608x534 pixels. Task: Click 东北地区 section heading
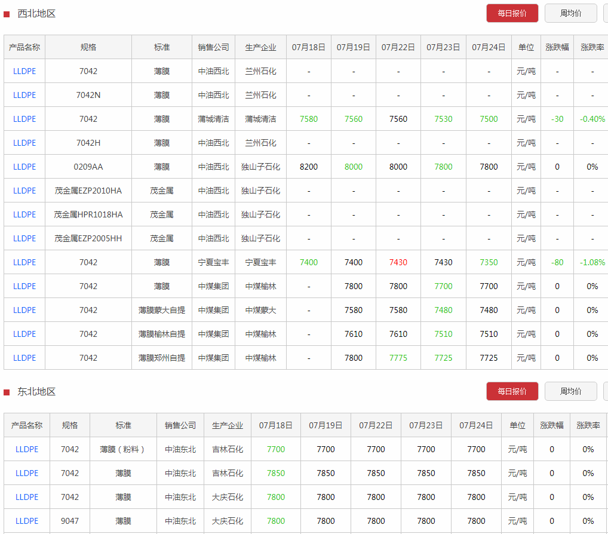tap(36, 392)
